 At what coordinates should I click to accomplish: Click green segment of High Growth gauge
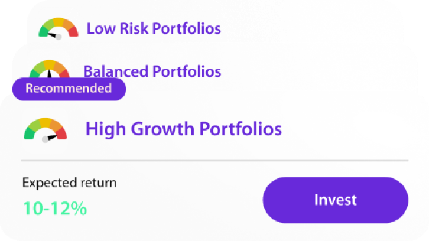click(x=29, y=133)
